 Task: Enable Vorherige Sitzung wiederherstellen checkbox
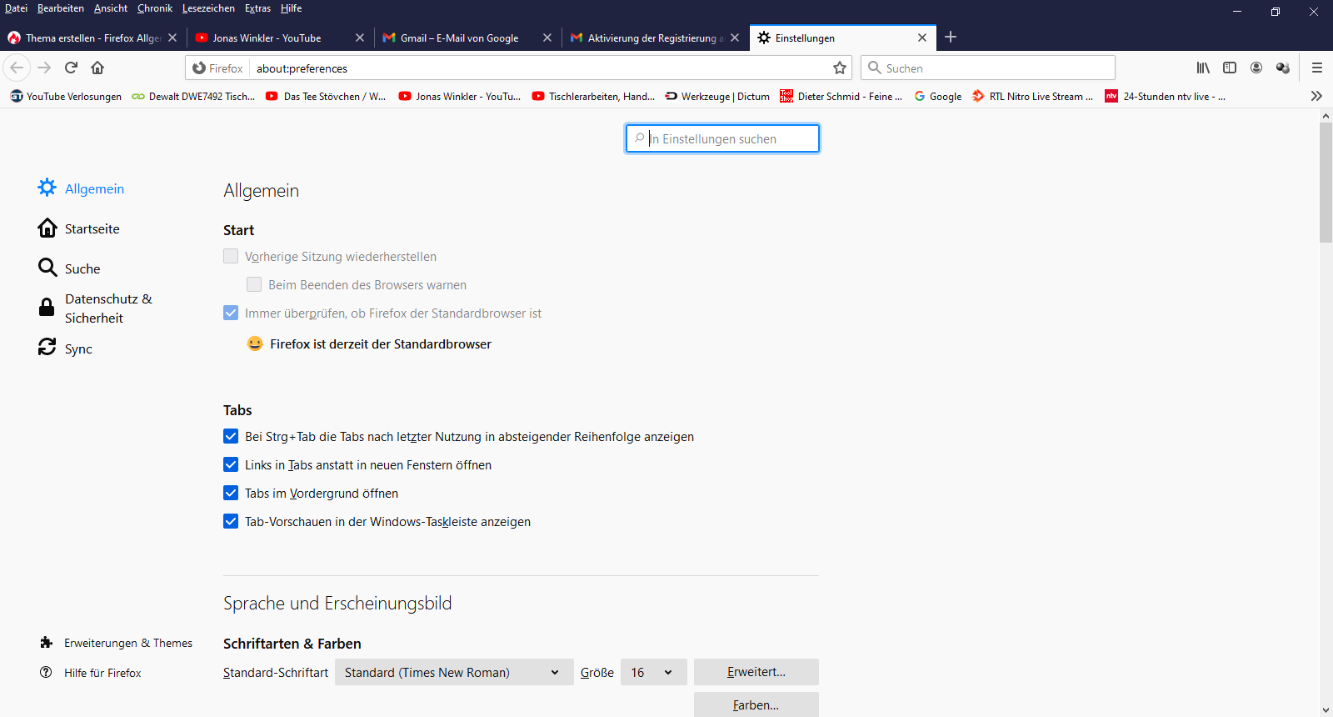[231, 256]
